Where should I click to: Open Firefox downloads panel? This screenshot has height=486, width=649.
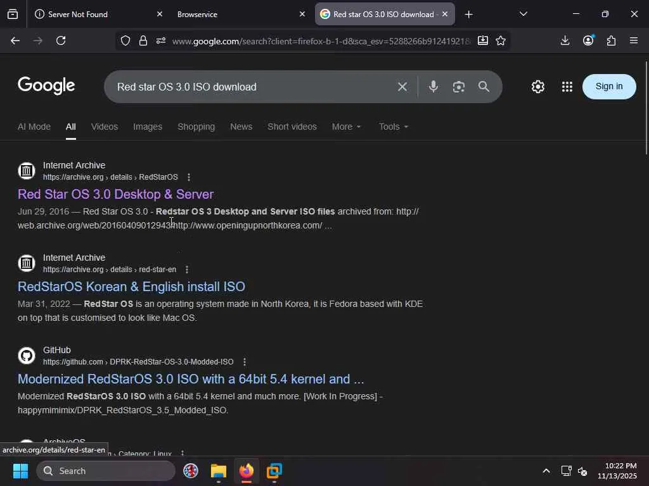[565, 40]
